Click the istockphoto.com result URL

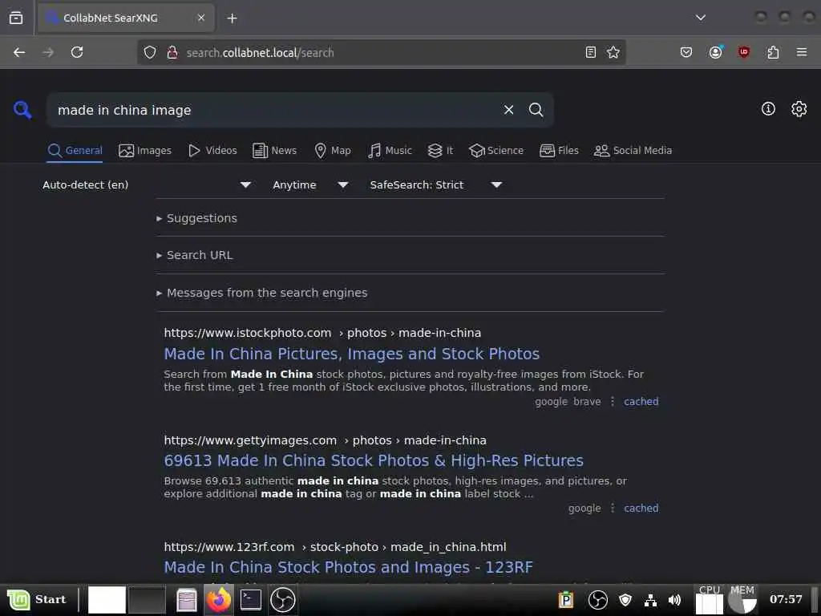[x=322, y=333]
